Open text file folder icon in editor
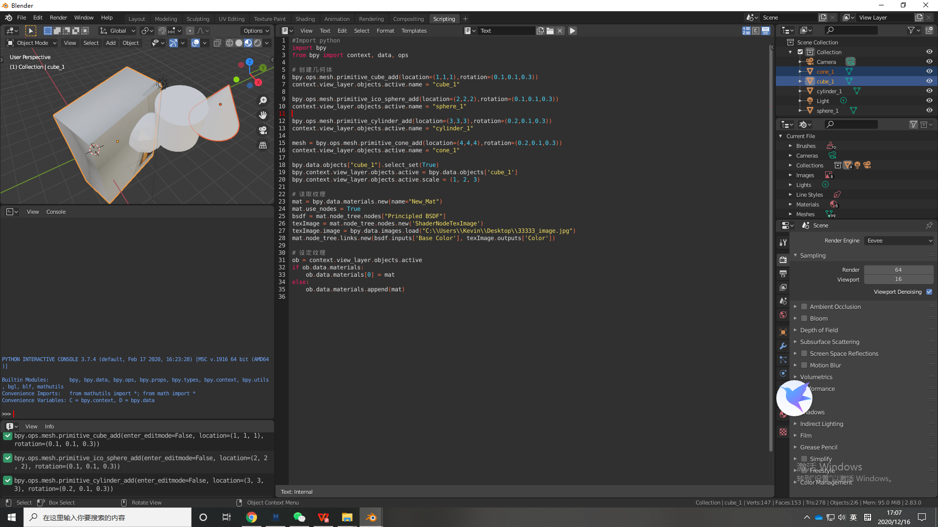This screenshot has width=938, height=527. click(550, 31)
